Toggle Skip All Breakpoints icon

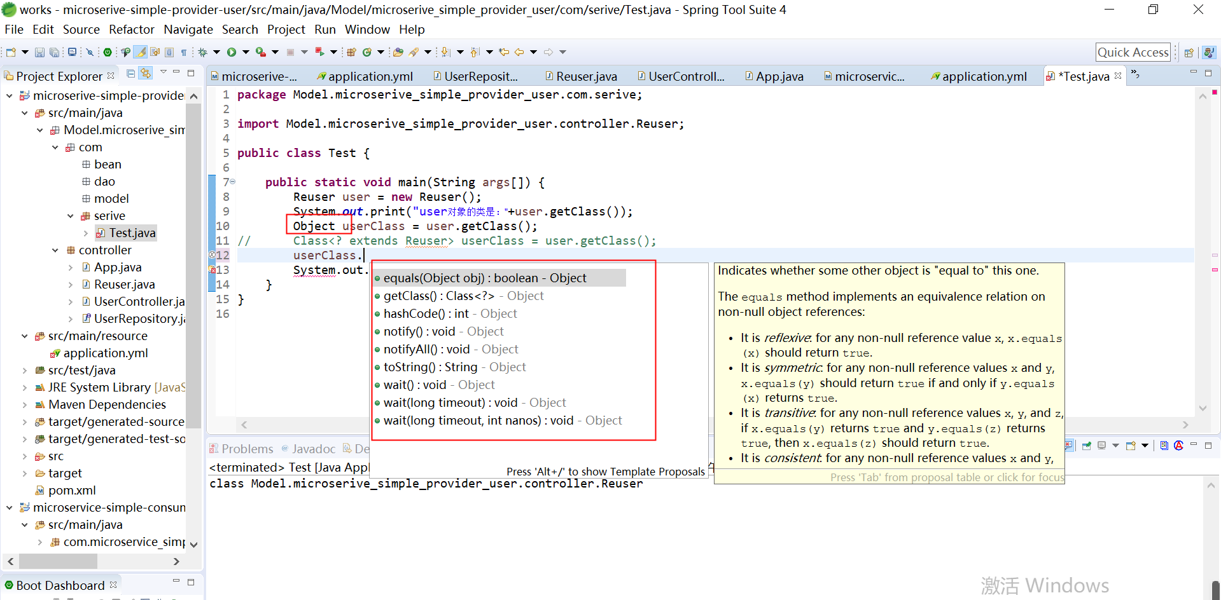tap(90, 52)
